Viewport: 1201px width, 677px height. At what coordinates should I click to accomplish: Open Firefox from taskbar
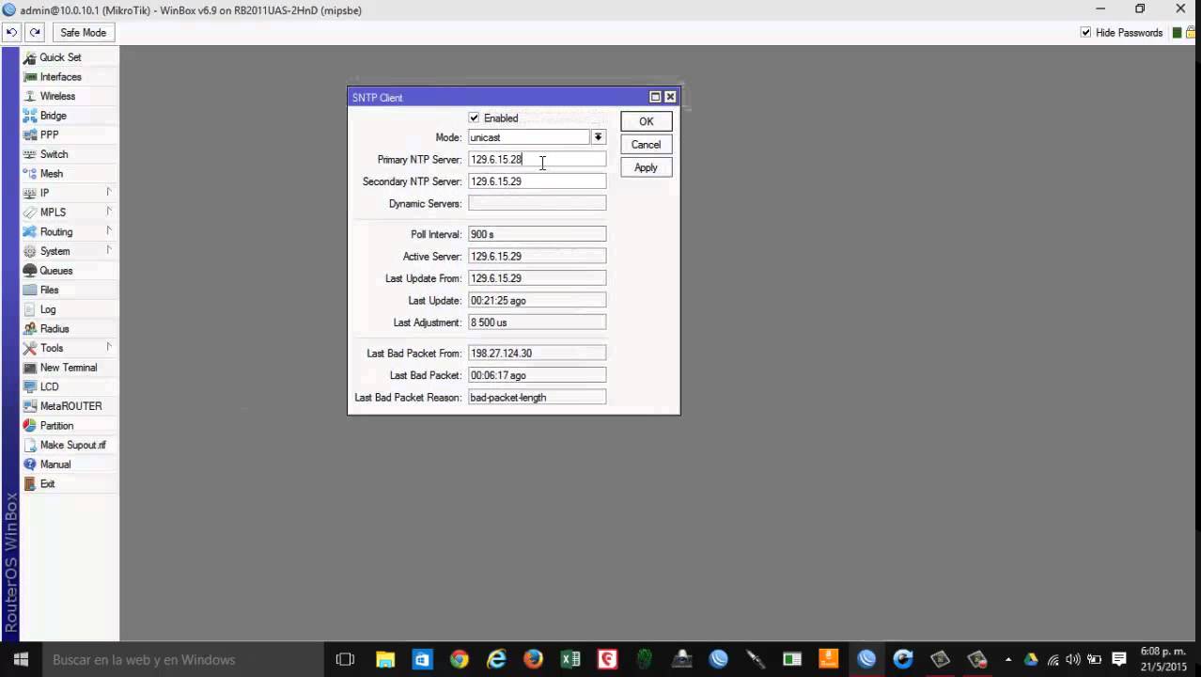pos(533,659)
